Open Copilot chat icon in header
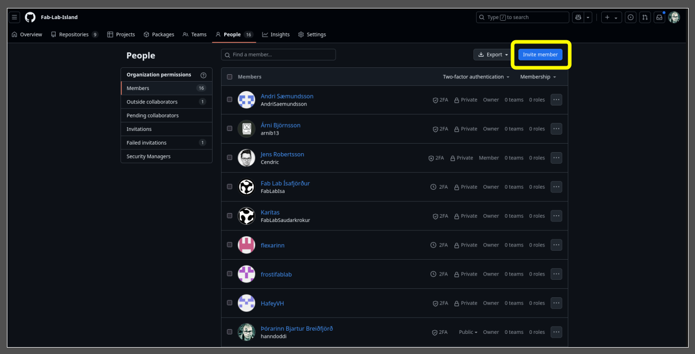The width and height of the screenshot is (695, 354). coord(578,17)
